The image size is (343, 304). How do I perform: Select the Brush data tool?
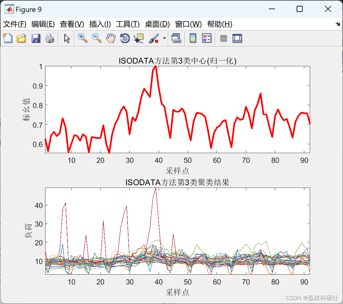point(154,38)
